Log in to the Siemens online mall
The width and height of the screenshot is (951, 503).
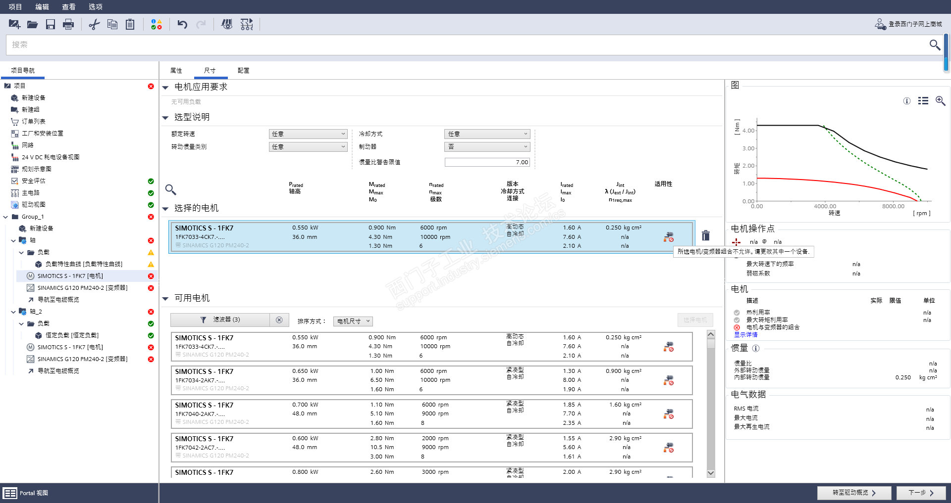pyautogui.click(x=908, y=24)
